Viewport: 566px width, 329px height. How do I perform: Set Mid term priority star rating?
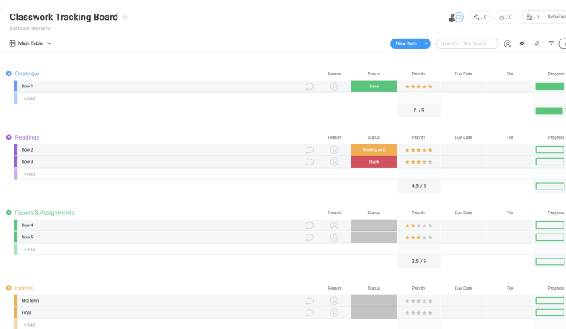coord(419,301)
